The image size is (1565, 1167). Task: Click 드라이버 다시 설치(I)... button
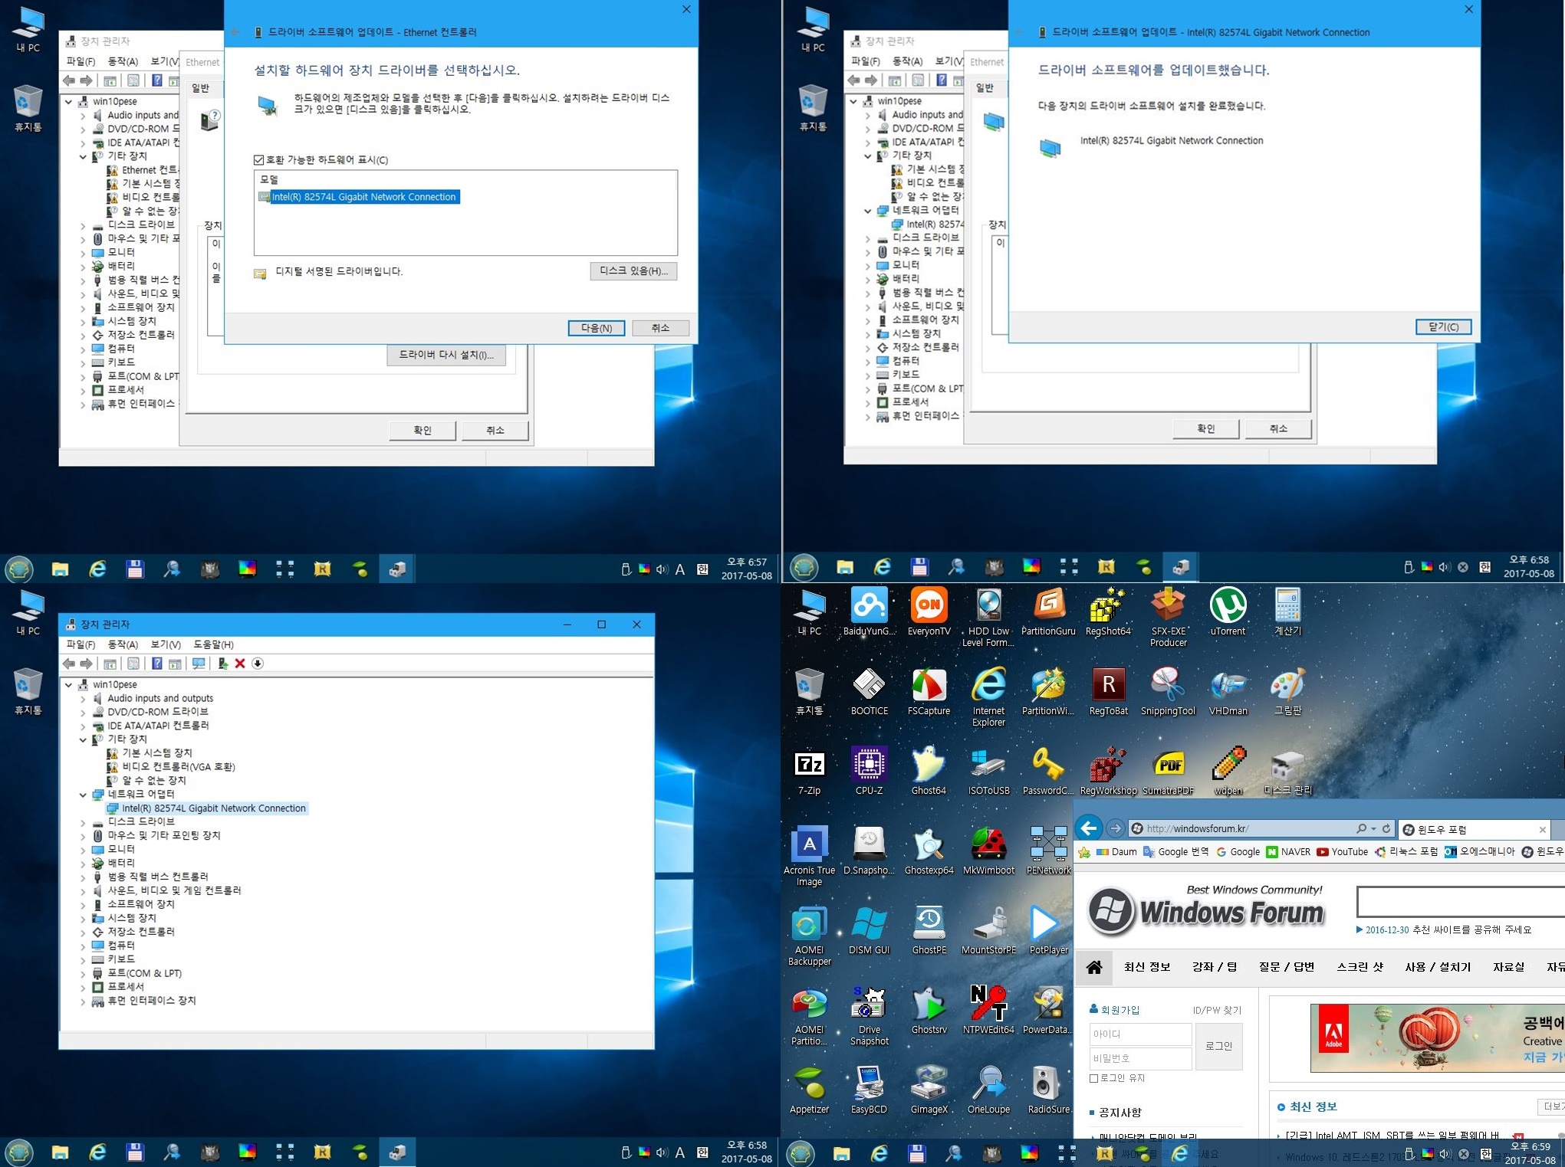pyautogui.click(x=446, y=356)
